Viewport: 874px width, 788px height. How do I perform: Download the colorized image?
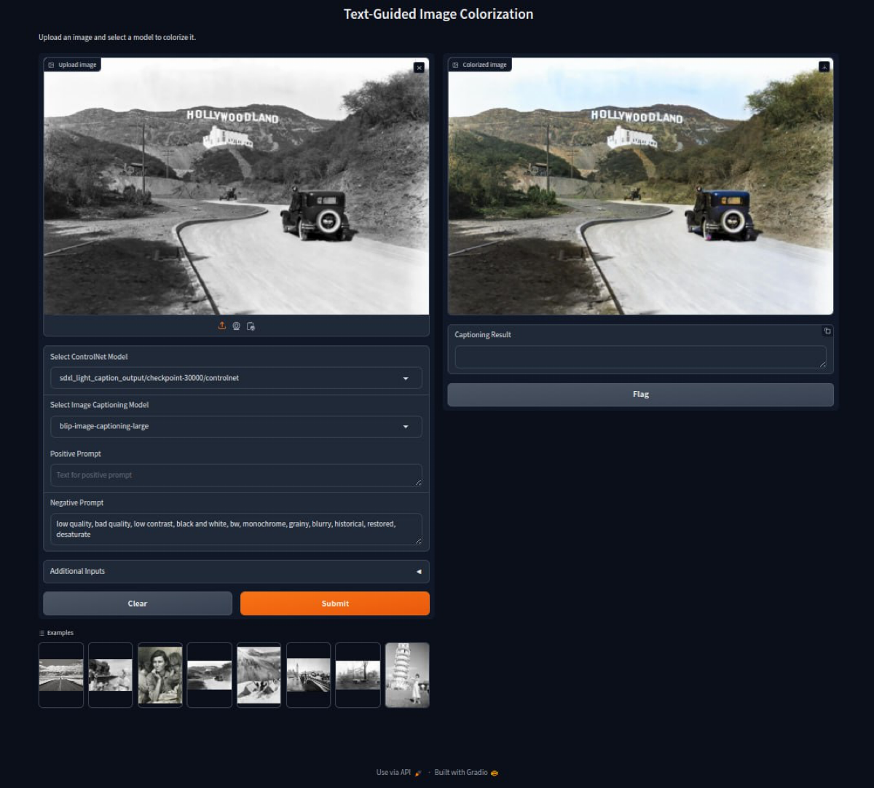824,67
